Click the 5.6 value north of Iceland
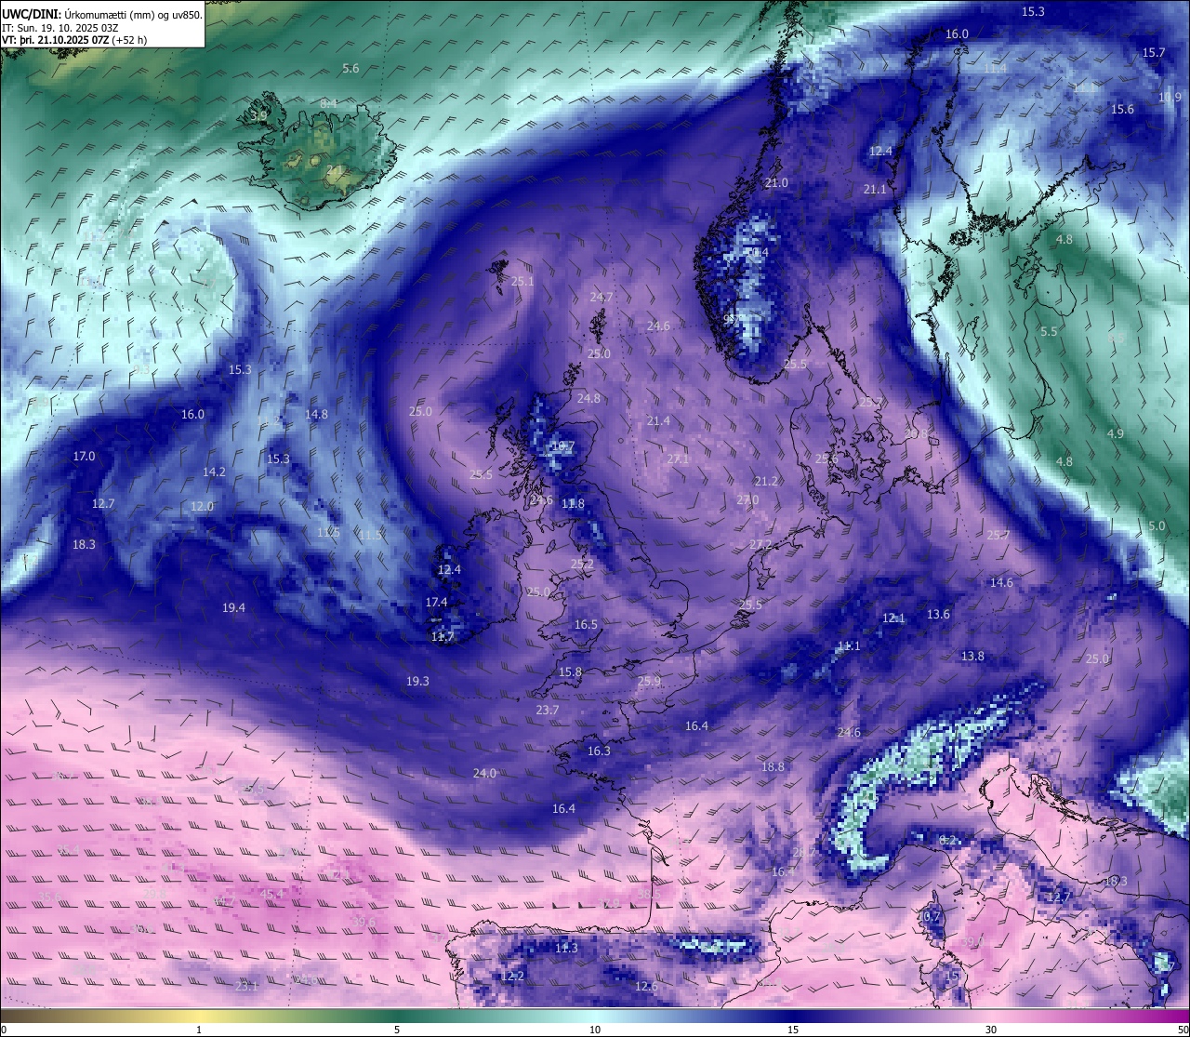This screenshot has height=1037, width=1190. click(x=350, y=69)
